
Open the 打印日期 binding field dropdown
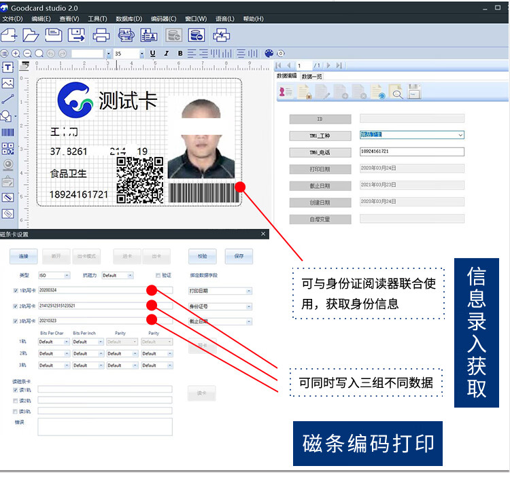[x=220, y=291]
